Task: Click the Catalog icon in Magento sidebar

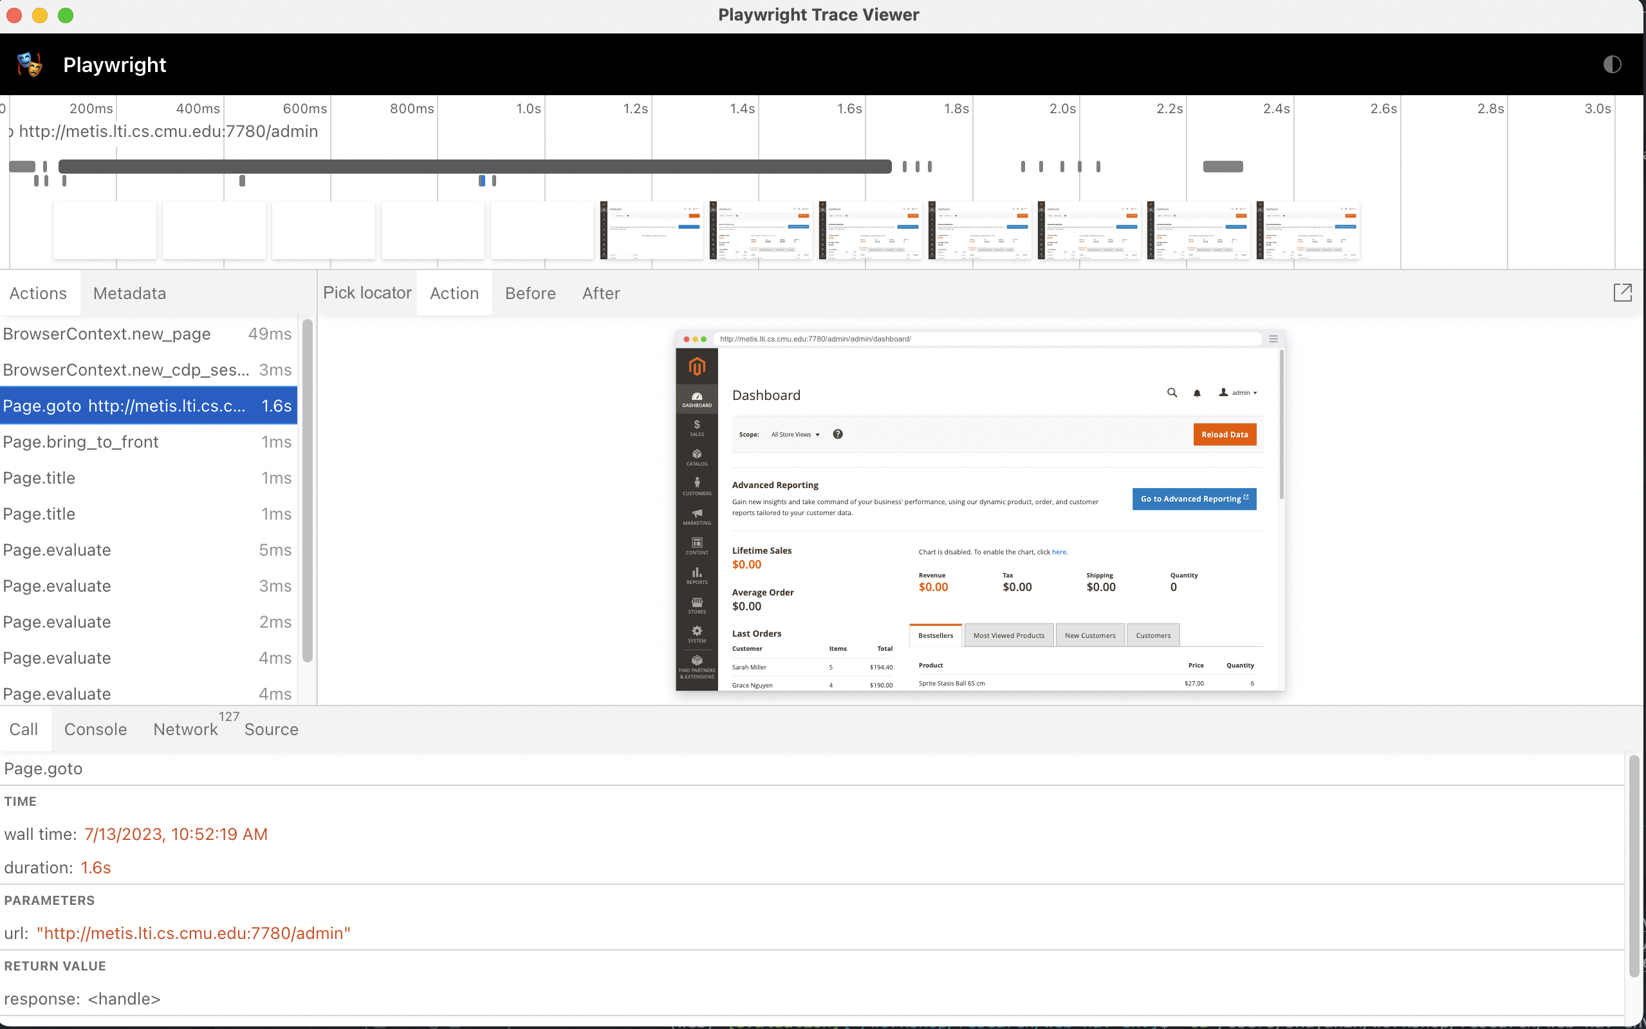Action: coord(696,457)
